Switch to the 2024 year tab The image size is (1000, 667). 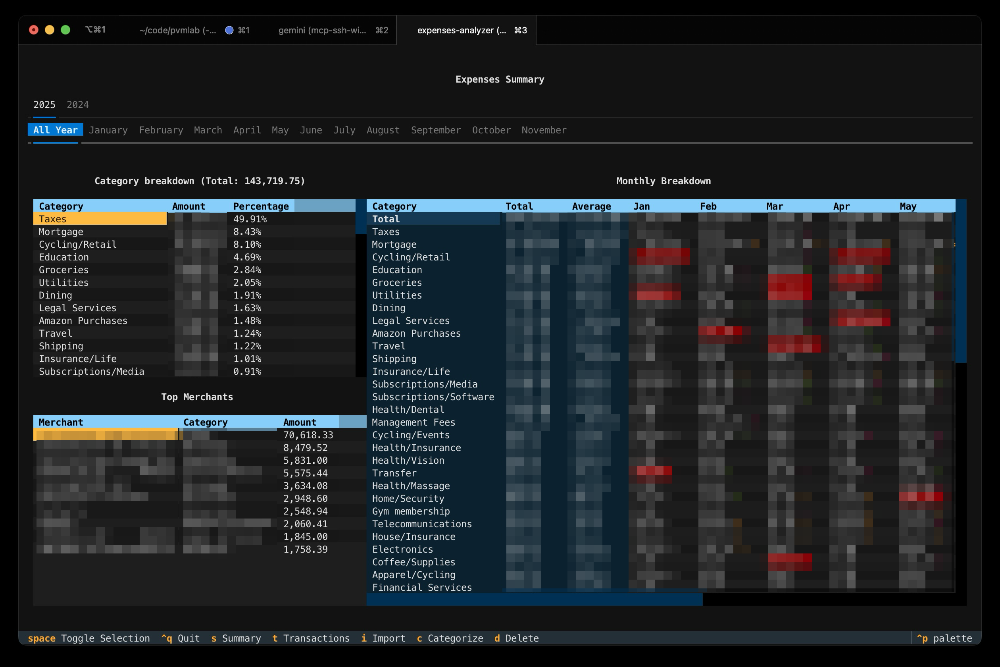pyautogui.click(x=77, y=104)
